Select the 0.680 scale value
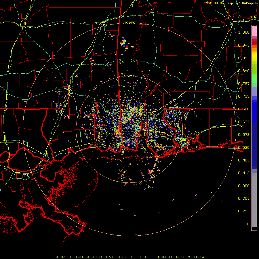The image size is (259, 259). tap(244, 109)
